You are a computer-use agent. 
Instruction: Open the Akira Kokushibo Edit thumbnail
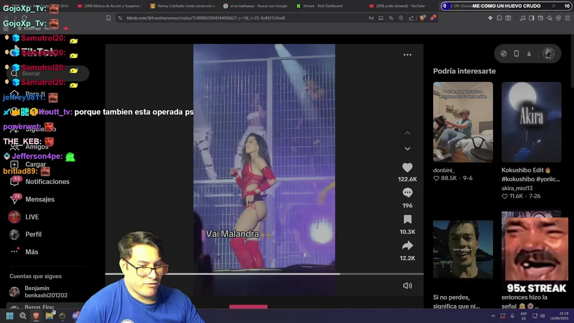click(531, 122)
